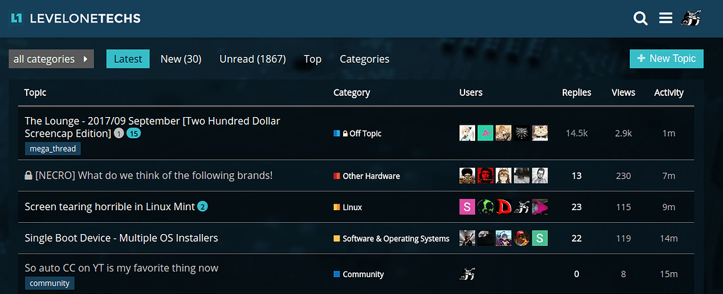723x294 pixels.
Task: Open Screen tearing horrible in Linux Mint topic
Action: coord(109,207)
